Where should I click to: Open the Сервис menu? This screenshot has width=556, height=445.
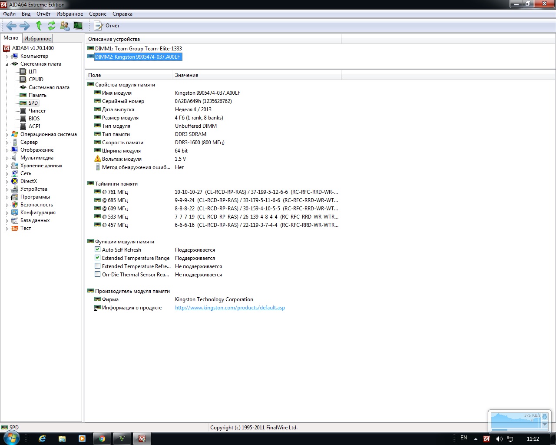pyautogui.click(x=97, y=14)
